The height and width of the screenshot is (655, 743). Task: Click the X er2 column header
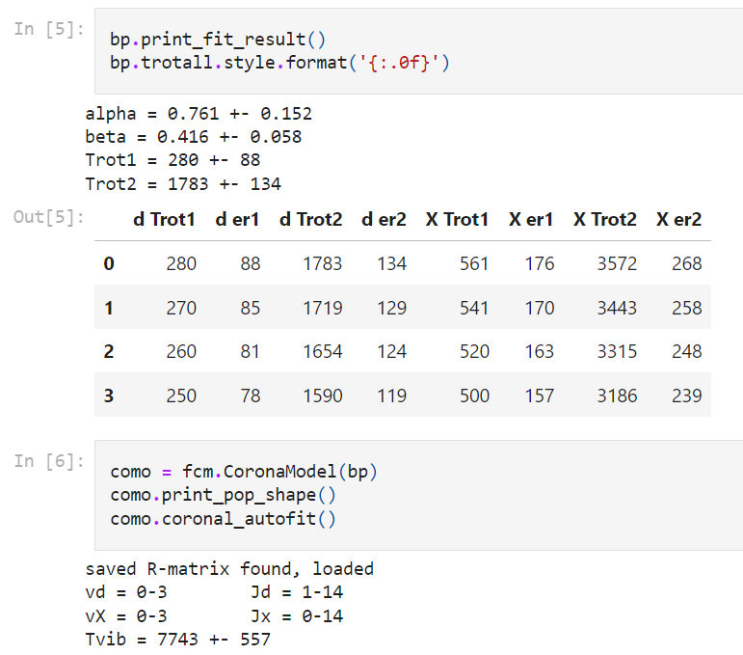pos(678,220)
